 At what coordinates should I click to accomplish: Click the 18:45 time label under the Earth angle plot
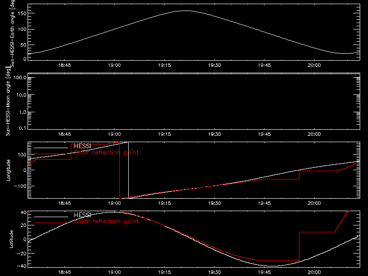[64, 65]
